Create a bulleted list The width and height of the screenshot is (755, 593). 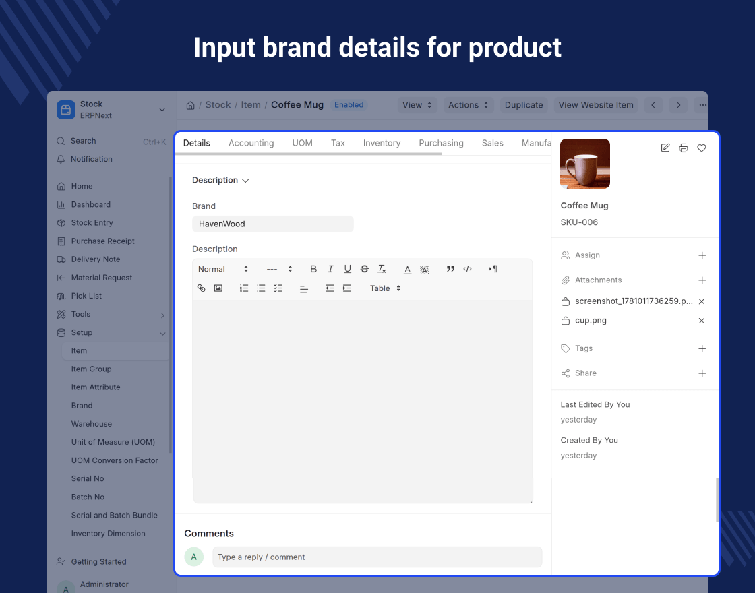(x=261, y=288)
